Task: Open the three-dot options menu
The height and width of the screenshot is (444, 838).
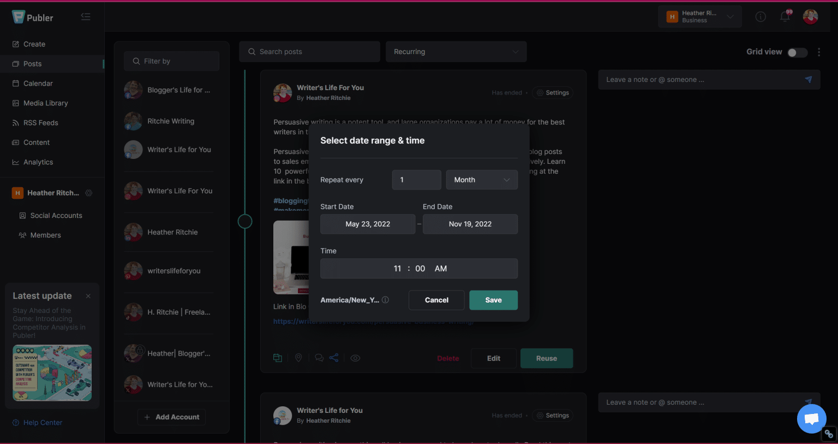Action: click(818, 52)
